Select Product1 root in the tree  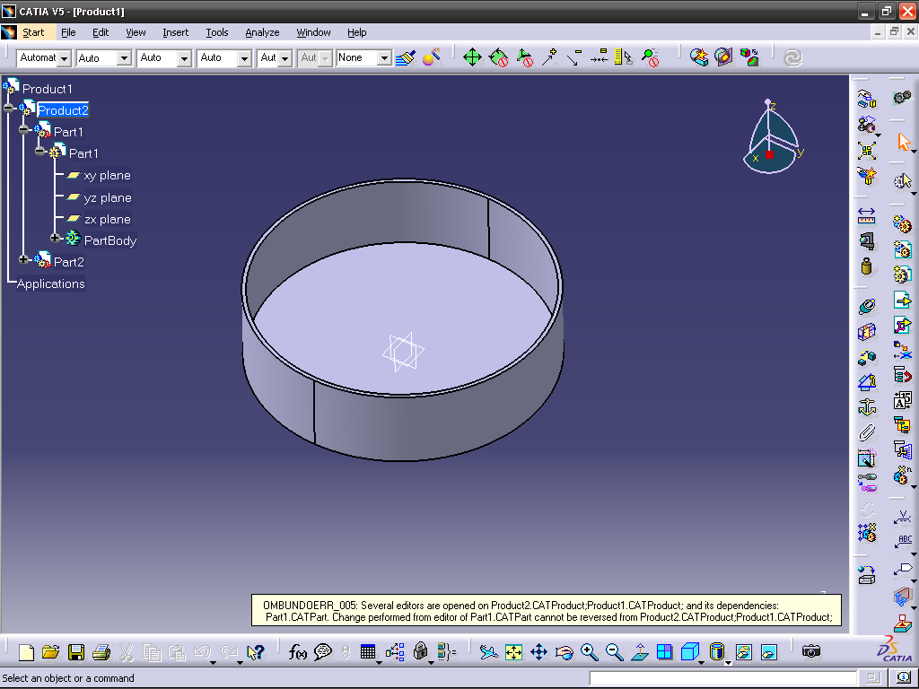click(x=48, y=89)
